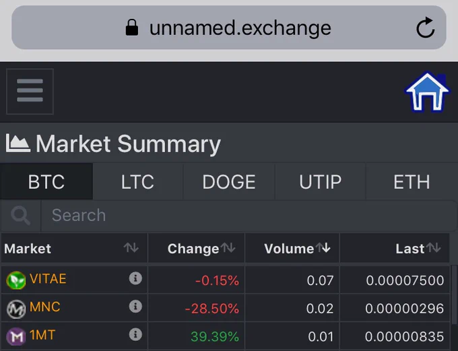Screen dimensions: 458x351
Task: Open the MNC market link
Action: click(45, 307)
